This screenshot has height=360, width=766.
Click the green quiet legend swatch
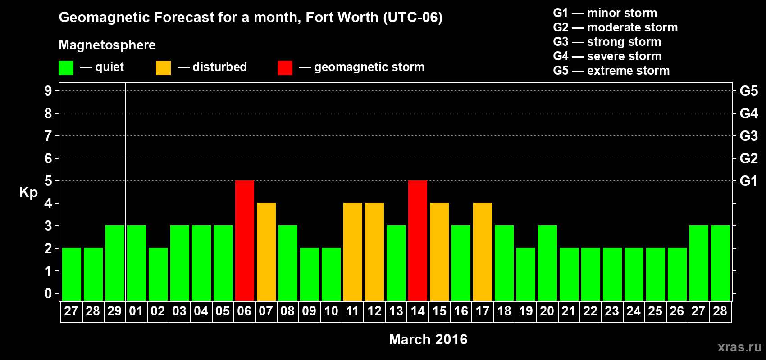coord(66,68)
